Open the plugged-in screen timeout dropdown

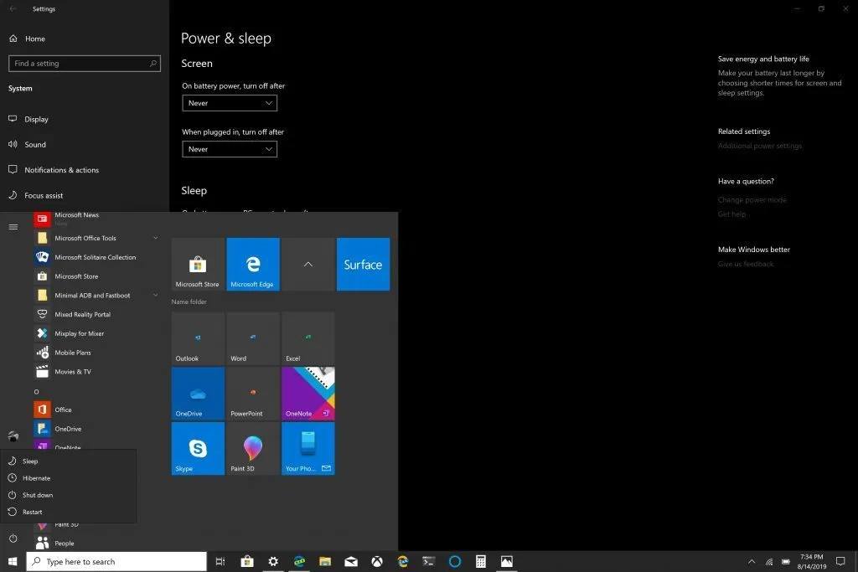(x=229, y=149)
